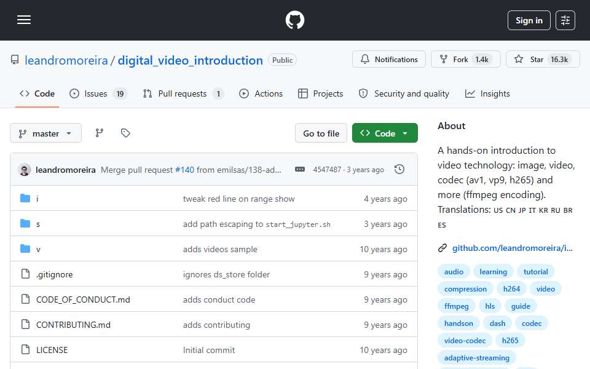Open .gitignore file

coord(55,274)
